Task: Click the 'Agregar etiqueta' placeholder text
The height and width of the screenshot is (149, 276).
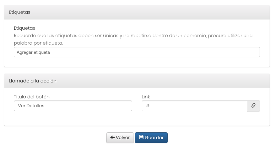Action: pos(33,52)
